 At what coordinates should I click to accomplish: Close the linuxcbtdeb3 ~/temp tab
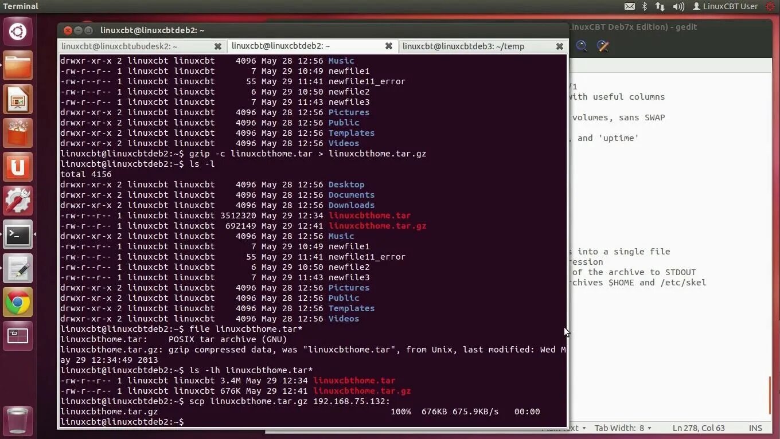coord(560,46)
